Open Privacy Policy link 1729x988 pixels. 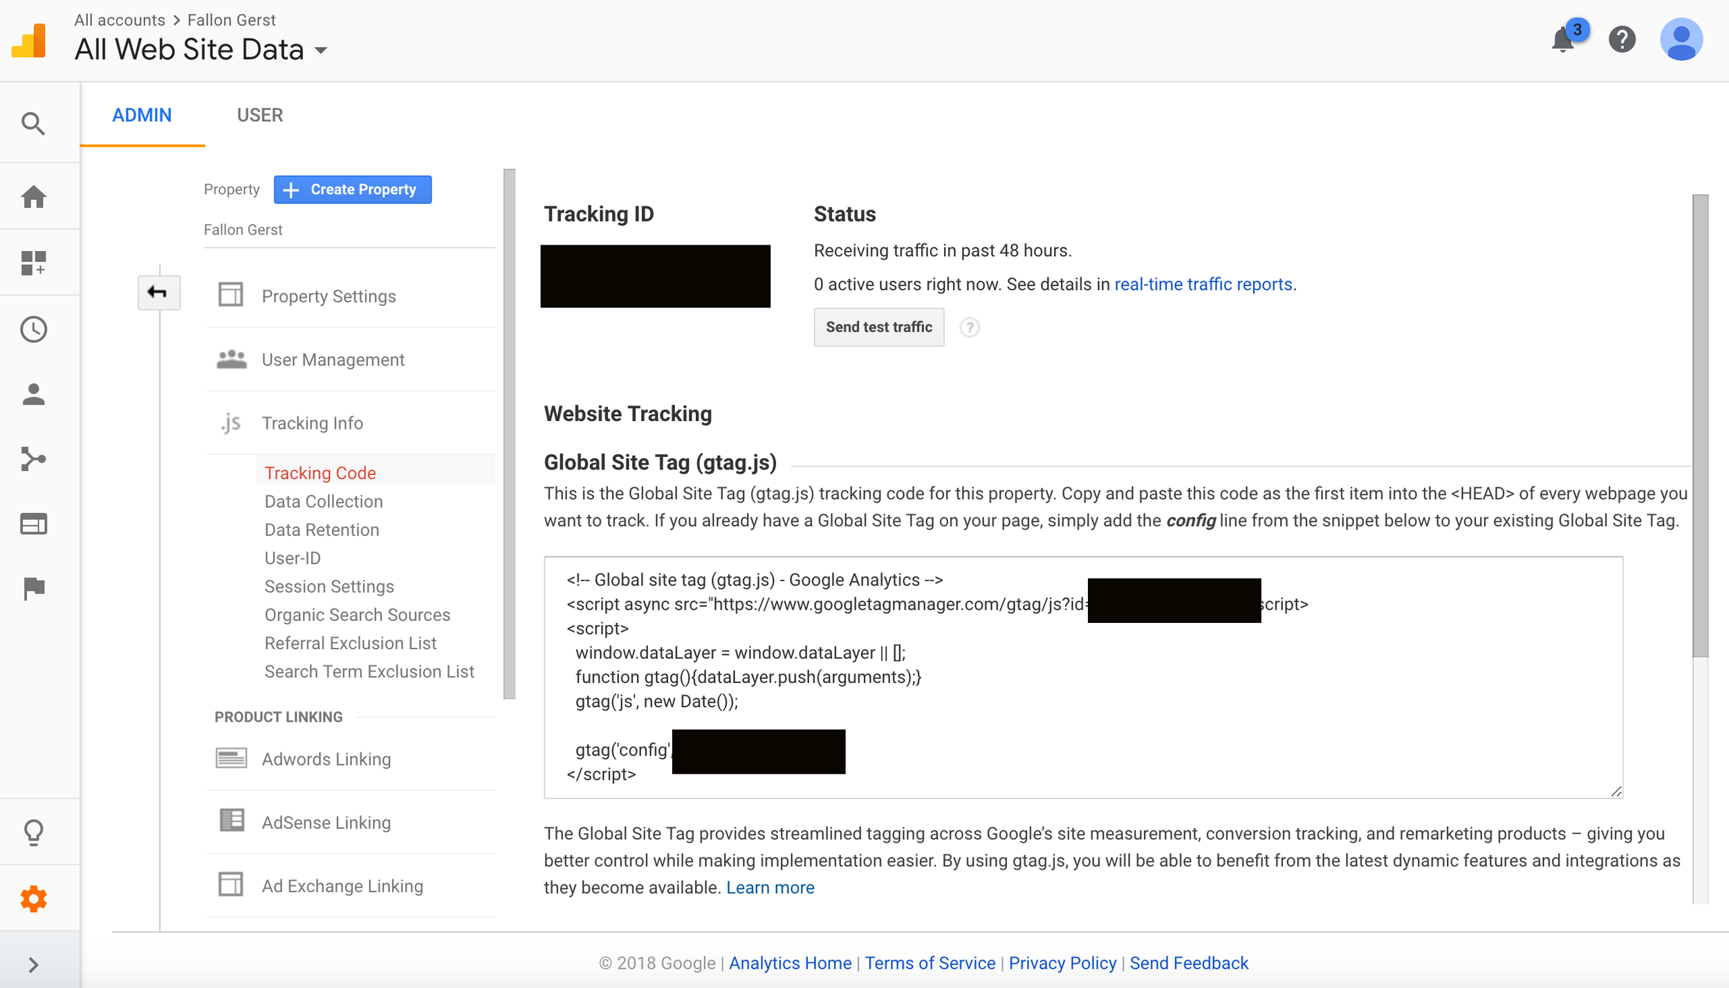tap(1062, 963)
